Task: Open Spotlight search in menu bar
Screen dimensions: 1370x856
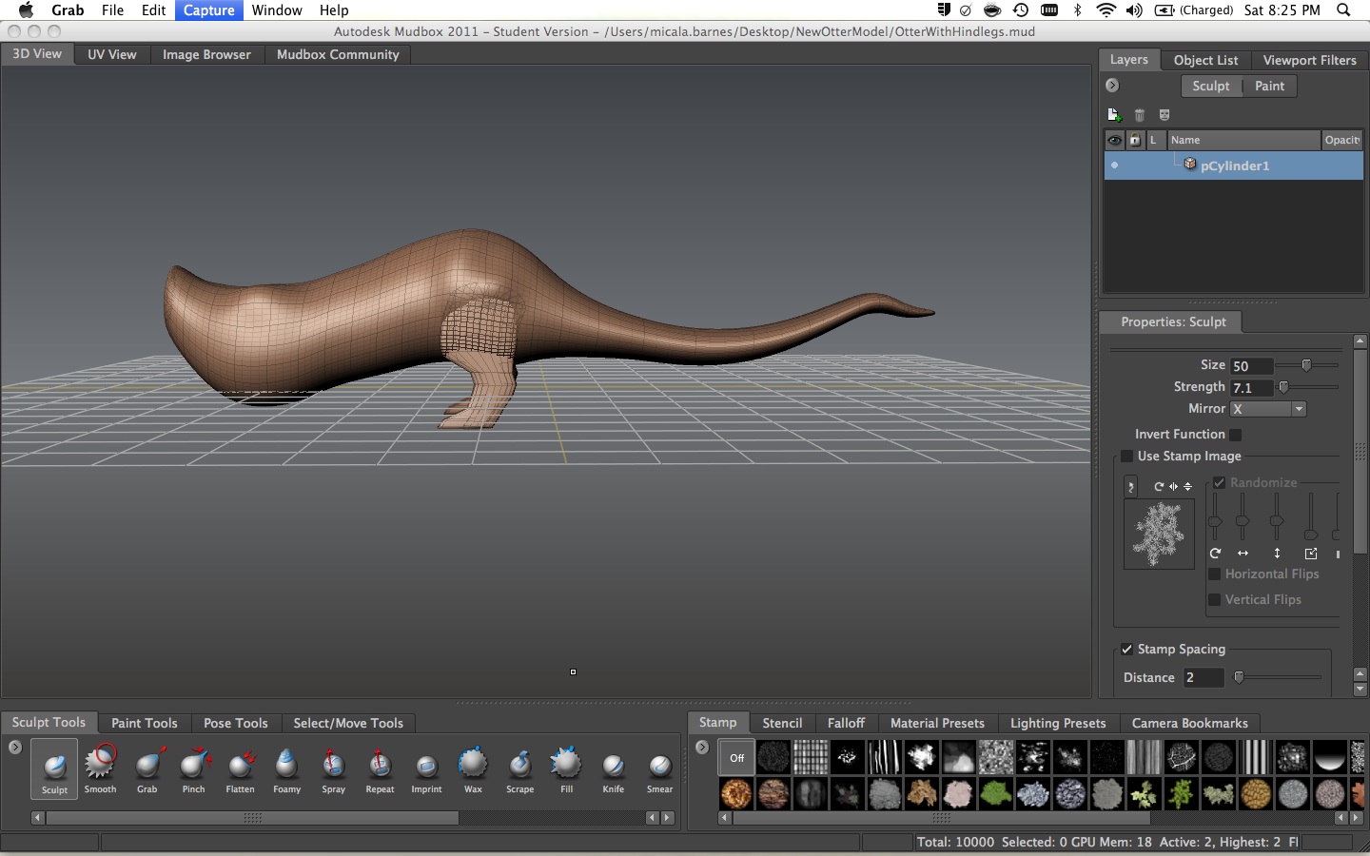Action: pos(1343,10)
